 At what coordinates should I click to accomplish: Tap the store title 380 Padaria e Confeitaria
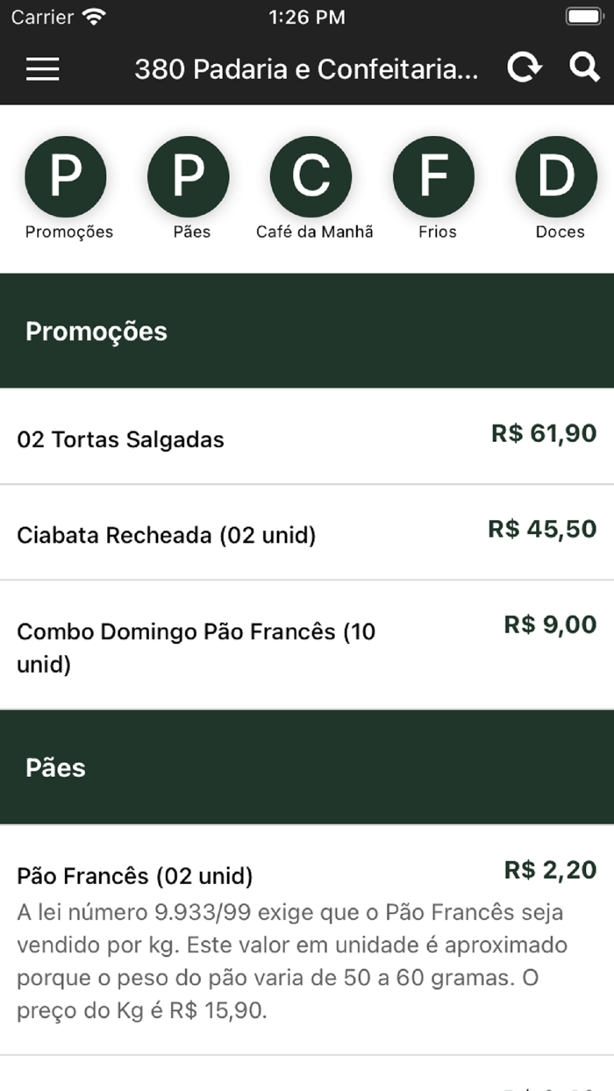tap(306, 69)
